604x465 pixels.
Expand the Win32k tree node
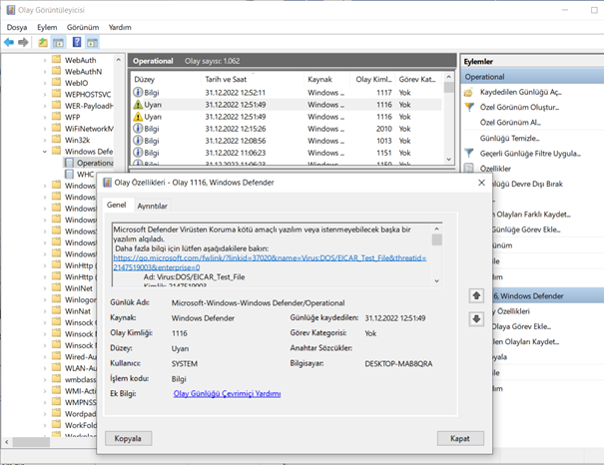(x=45, y=140)
